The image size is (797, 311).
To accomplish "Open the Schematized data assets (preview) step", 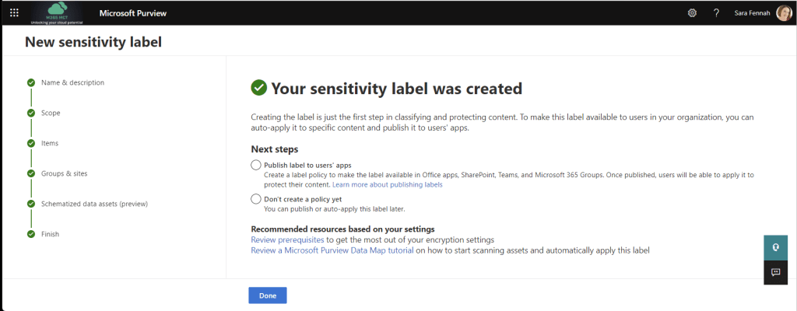I will click(x=94, y=204).
